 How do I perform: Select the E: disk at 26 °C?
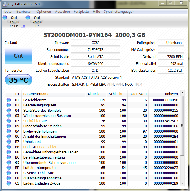(x=37, y=22)
